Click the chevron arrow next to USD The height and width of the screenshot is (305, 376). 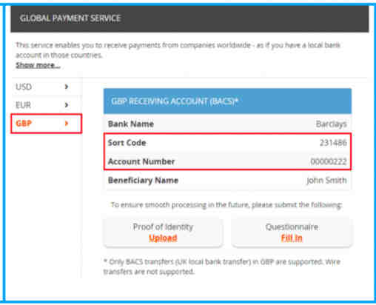click(67, 87)
